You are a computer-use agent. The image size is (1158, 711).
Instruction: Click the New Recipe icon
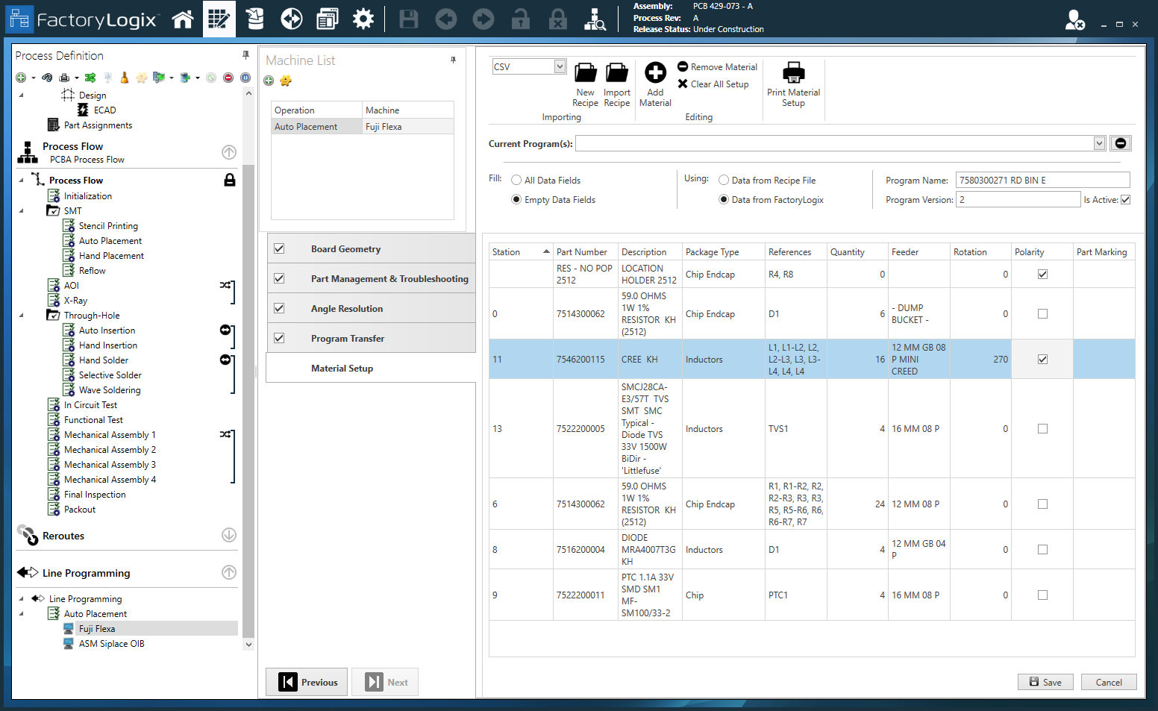[x=585, y=72]
